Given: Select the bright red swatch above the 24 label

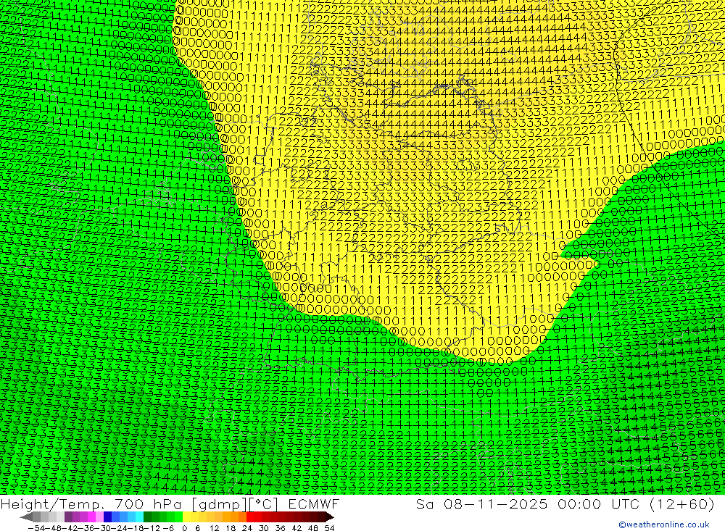Looking at the screenshot, I should [250, 517].
